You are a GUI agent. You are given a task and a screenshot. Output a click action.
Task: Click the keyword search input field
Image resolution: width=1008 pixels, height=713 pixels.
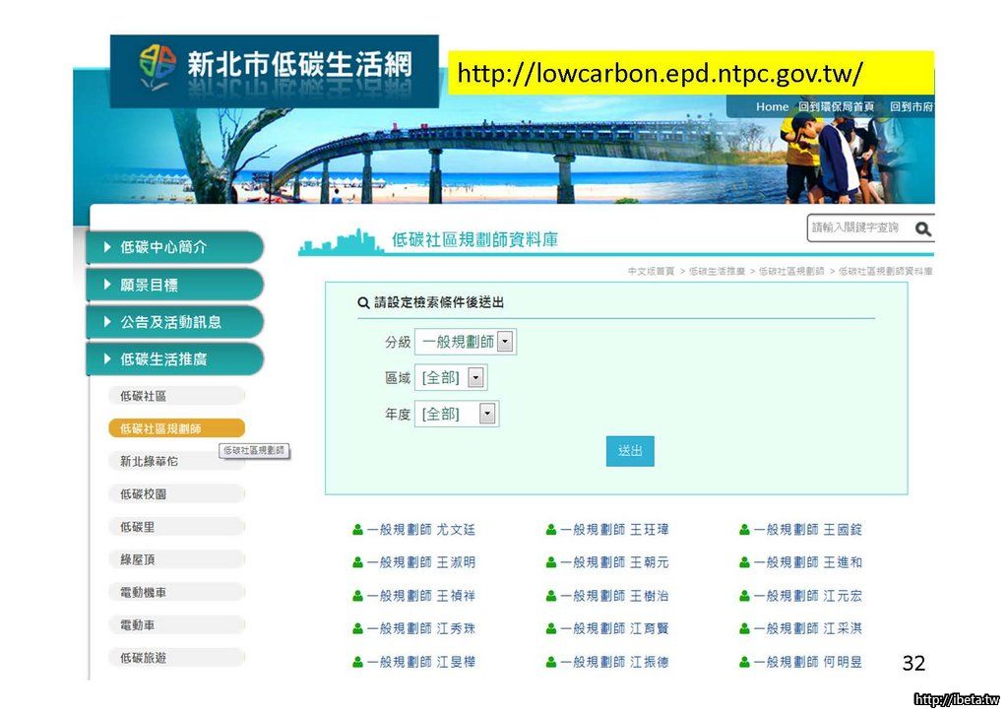point(856,228)
